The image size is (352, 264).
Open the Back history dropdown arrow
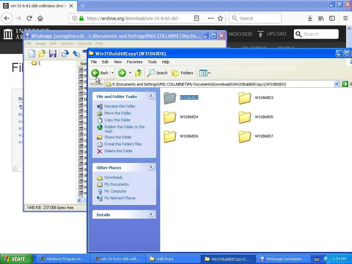pyautogui.click(x=112, y=73)
